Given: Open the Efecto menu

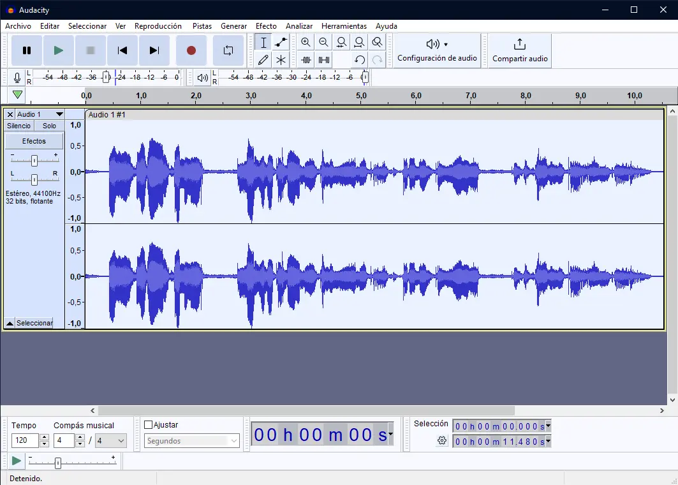Looking at the screenshot, I should coord(266,26).
